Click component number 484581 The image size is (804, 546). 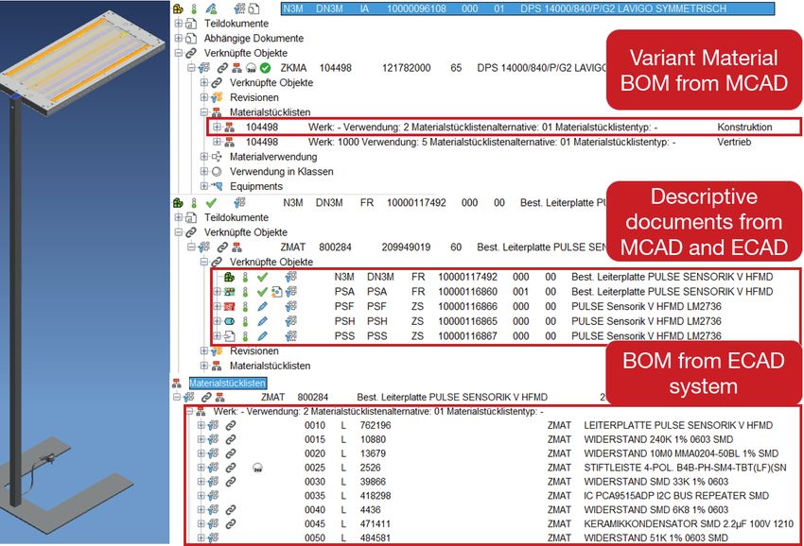click(x=376, y=538)
